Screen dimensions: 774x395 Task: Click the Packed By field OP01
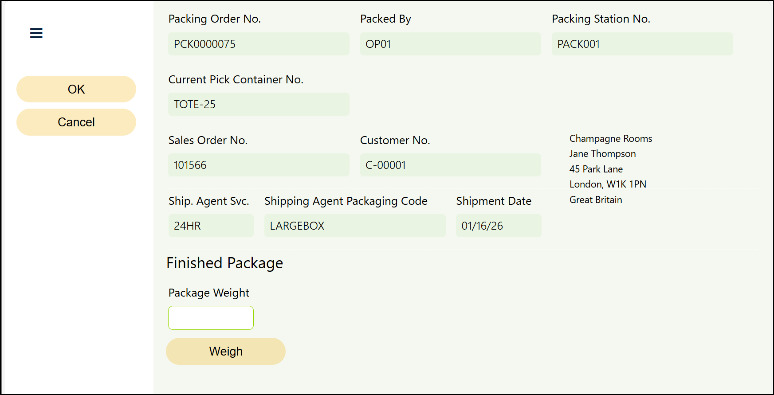point(450,44)
